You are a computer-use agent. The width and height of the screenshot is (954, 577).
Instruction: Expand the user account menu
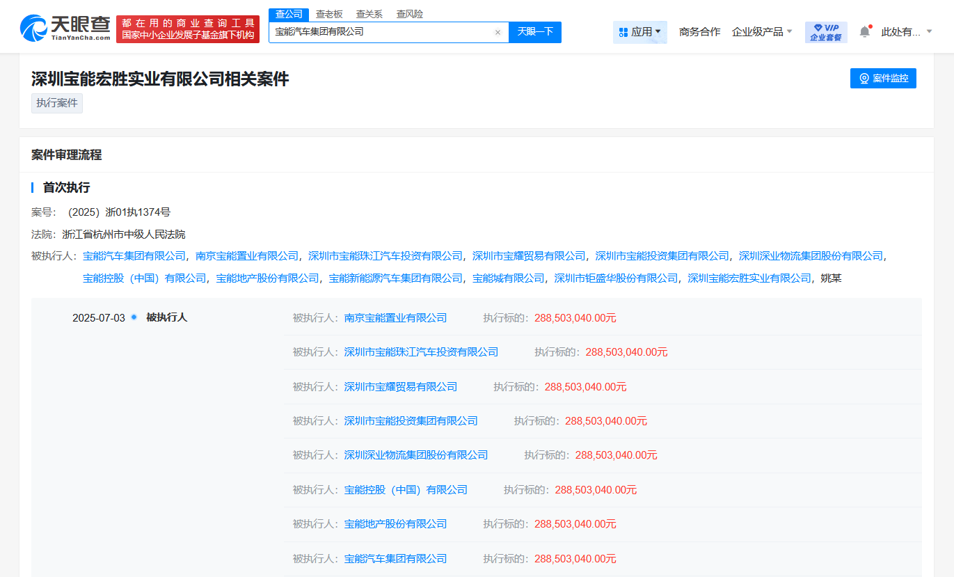point(906,32)
